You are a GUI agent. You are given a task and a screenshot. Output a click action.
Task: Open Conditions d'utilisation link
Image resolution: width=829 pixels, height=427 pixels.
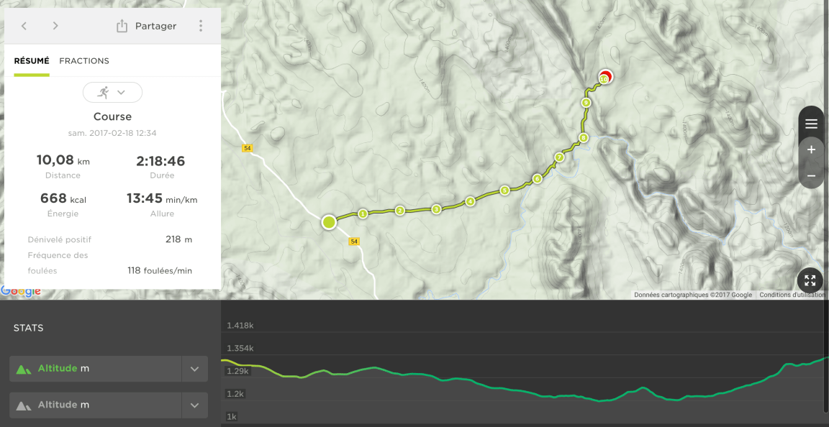click(x=792, y=295)
